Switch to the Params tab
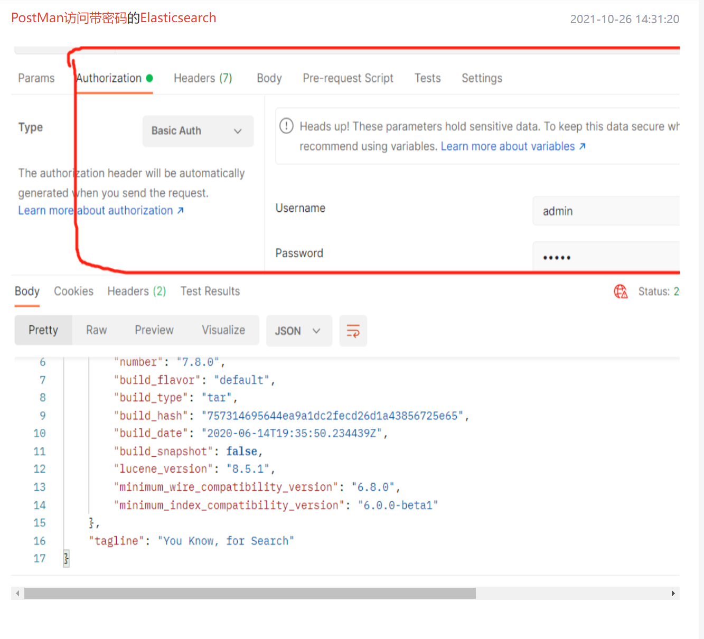The image size is (704, 639). 36,78
